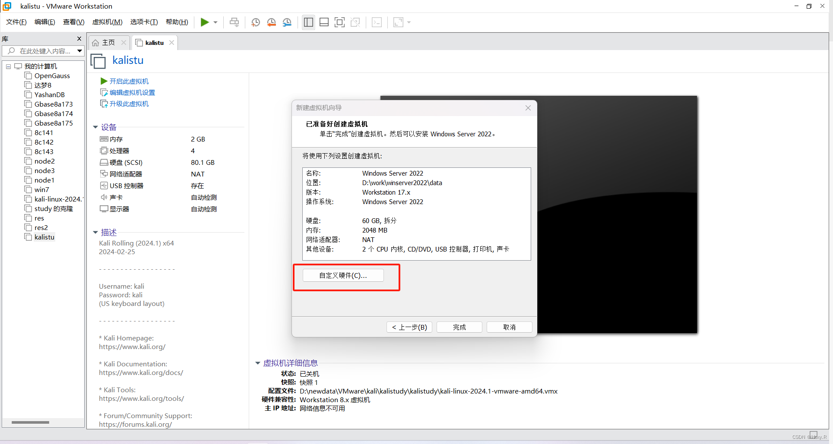Revert to snapshot using orange arrow icon
Image resolution: width=833 pixels, height=444 pixels.
point(271,22)
